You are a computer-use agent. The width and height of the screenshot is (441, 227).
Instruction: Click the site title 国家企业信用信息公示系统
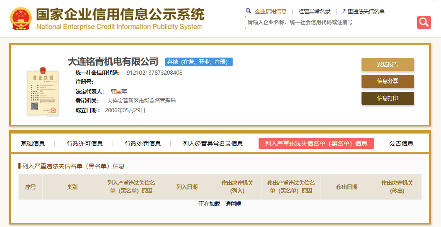[x=120, y=14]
